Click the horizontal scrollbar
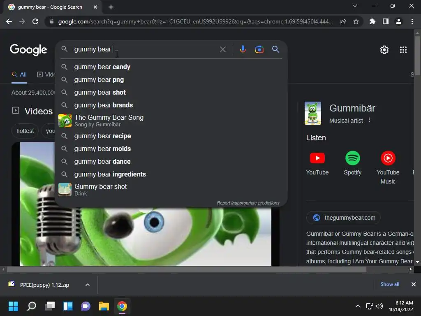Screen dimensions: 421x316 click(x=187, y=269)
